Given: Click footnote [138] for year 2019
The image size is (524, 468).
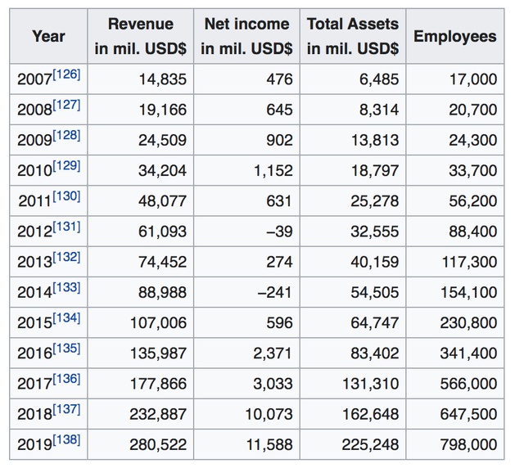Looking at the screenshot, I should [66, 440].
